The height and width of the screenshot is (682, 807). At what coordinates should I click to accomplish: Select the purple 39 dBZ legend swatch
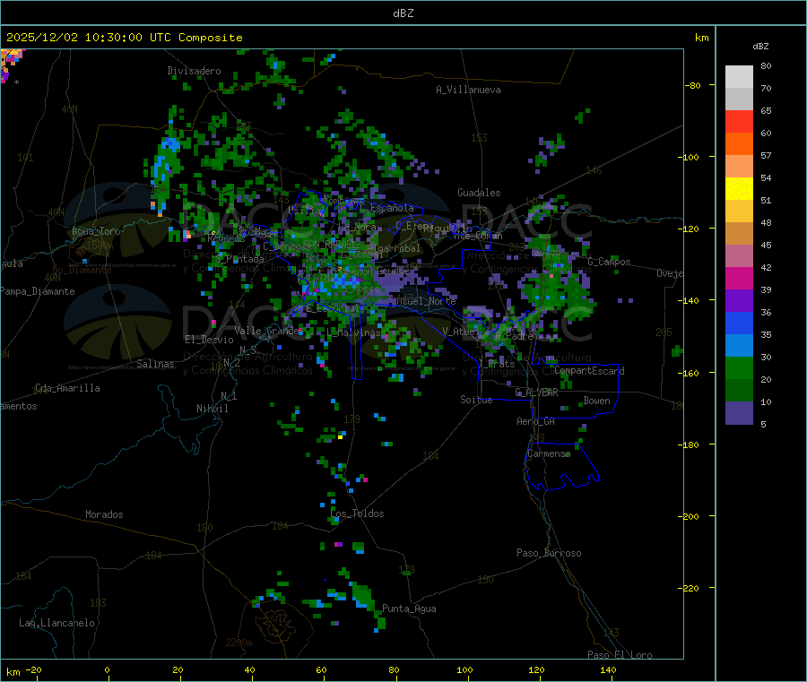tap(739, 301)
